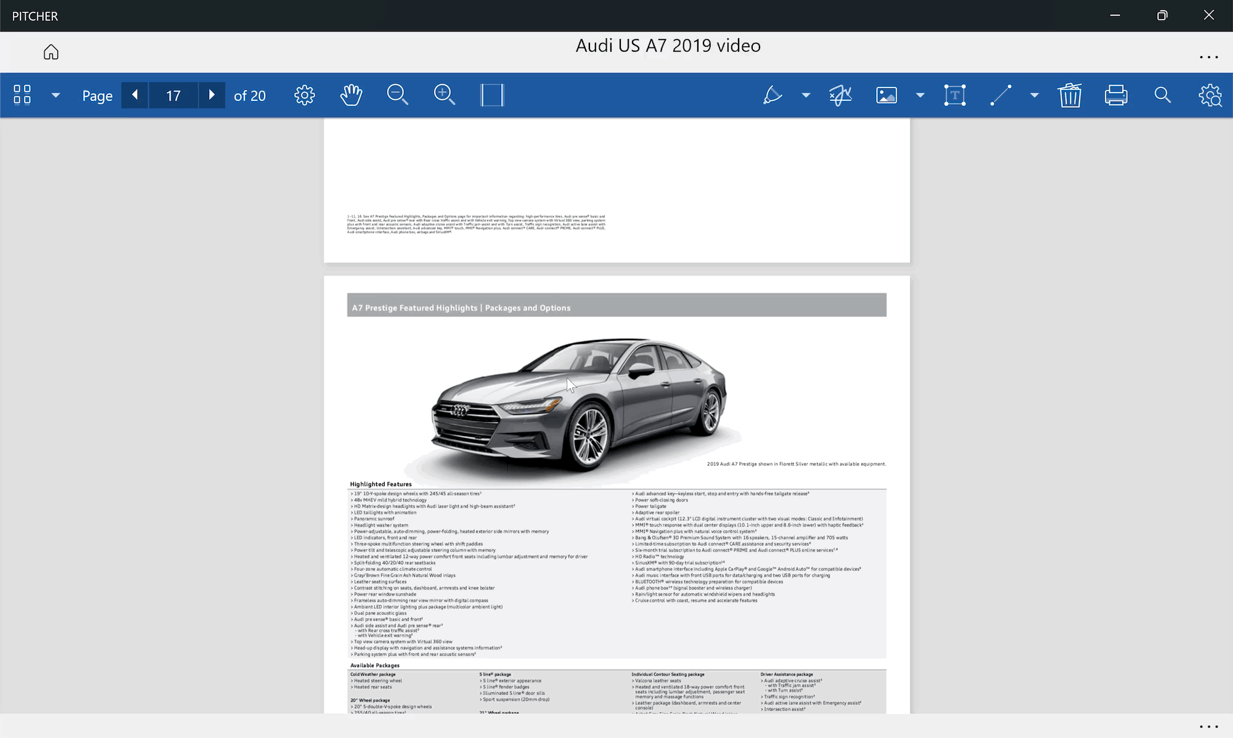Toggle the single page layout view
This screenshot has height=738, width=1233.
click(x=492, y=95)
